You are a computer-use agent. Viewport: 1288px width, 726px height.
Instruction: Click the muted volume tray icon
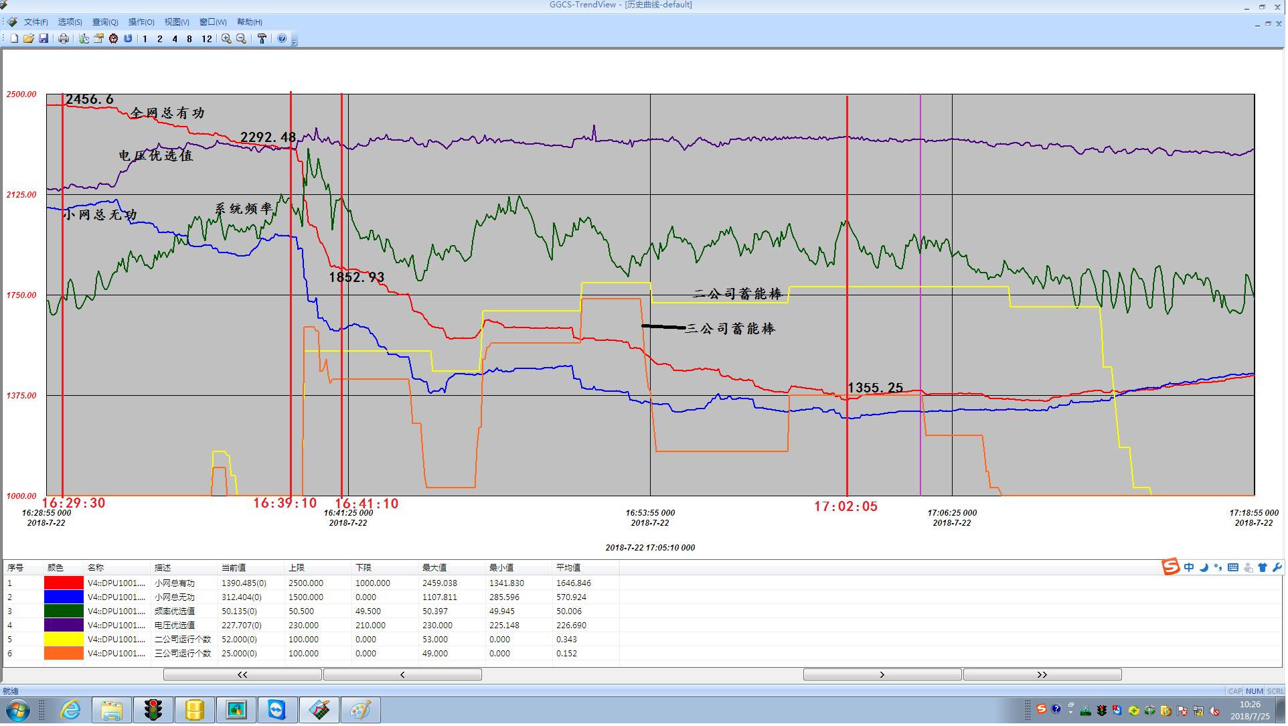[1214, 711]
